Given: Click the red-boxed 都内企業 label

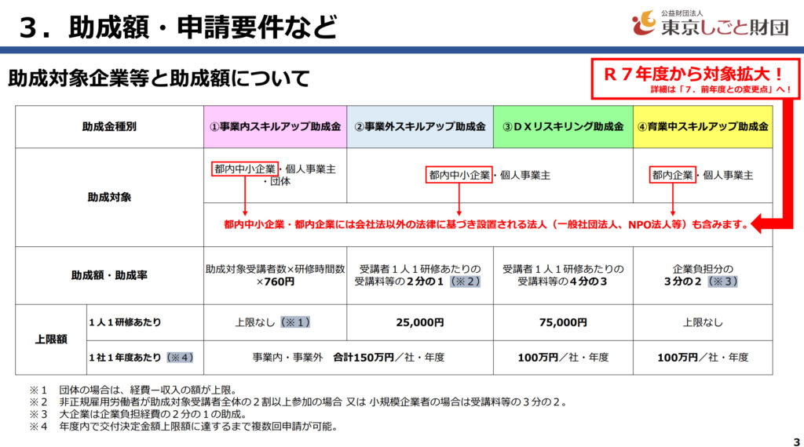Looking at the screenshot, I should coord(672,176).
